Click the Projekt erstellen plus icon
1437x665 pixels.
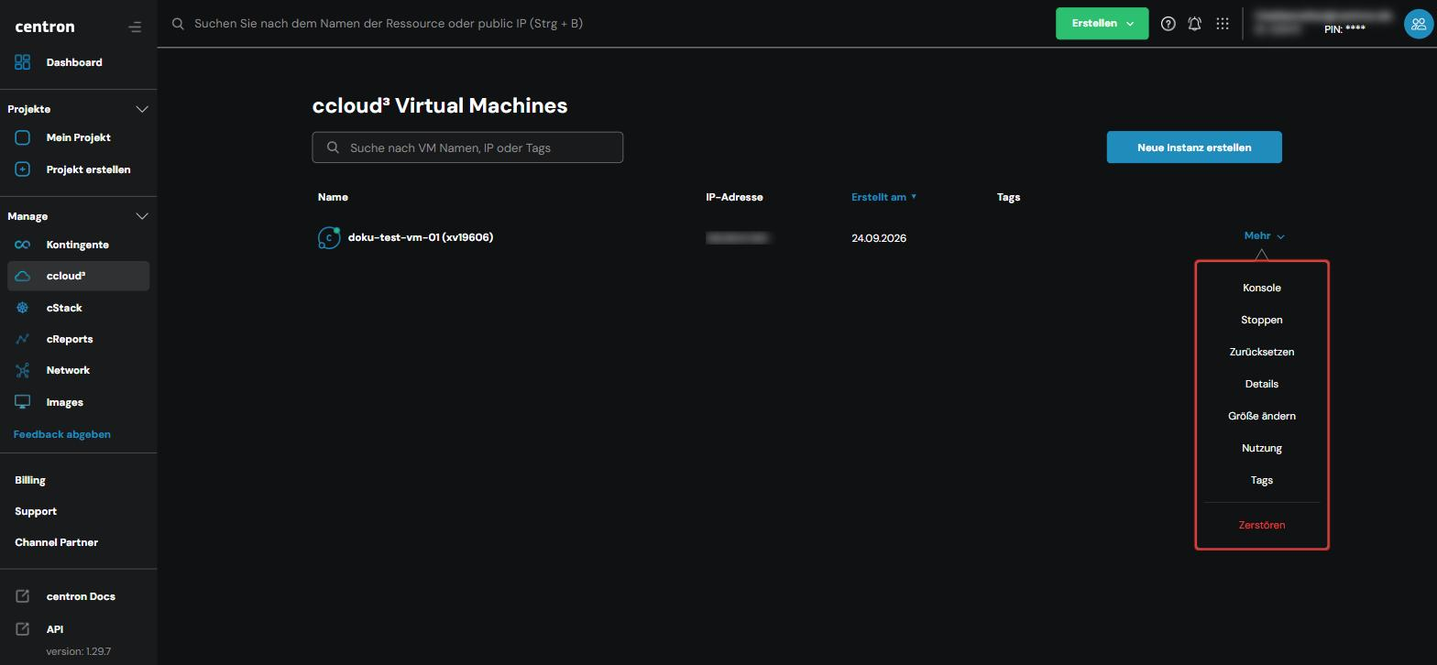tap(23, 169)
